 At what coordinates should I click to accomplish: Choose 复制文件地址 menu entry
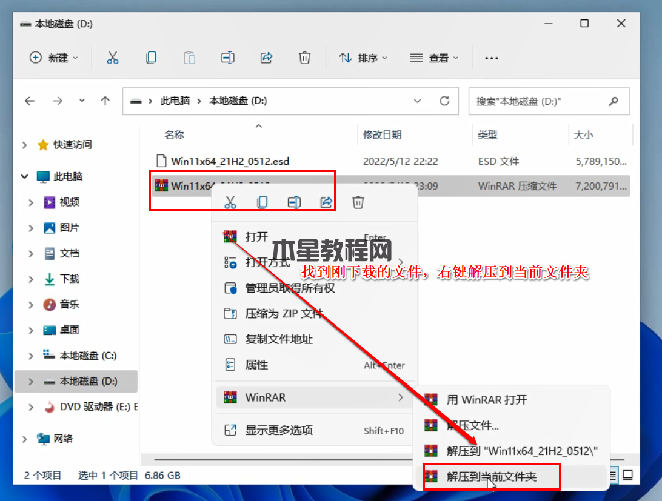[x=314, y=339]
